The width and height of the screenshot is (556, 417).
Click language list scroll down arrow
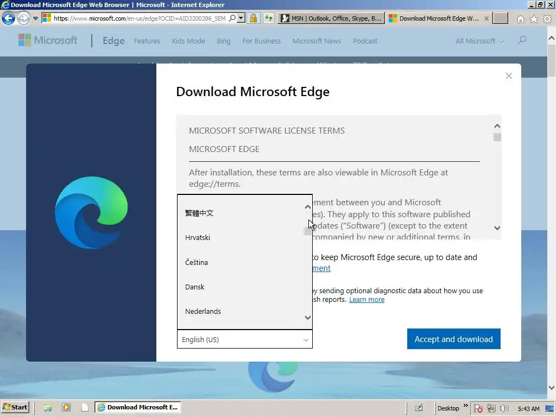click(308, 317)
